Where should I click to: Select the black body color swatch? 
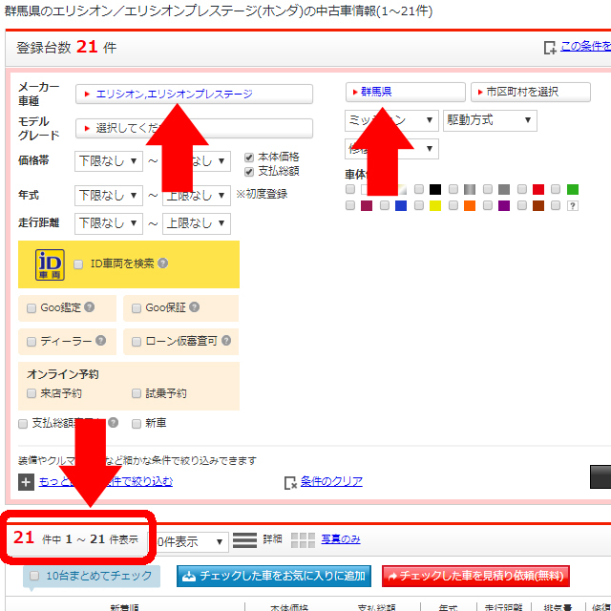pyautogui.click(x=435, y=190)
